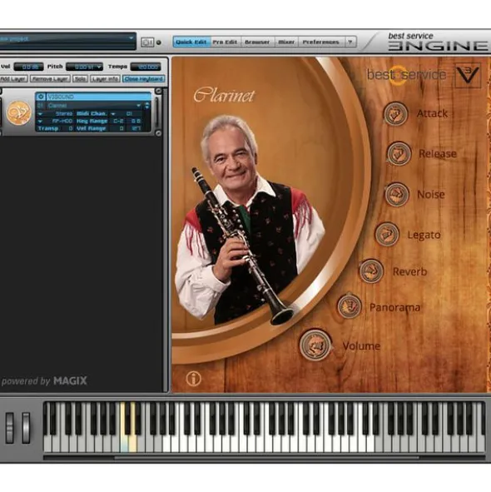Open the Midi Chan. dropdown arrow
491x492 pixels.
point(113,113)
